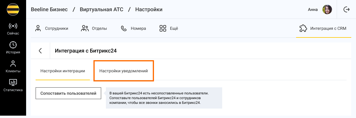The height and width of the screenshot is (118, 356).
Task: Click the username Анна
Action: pyautogui.click(x=313, y=9)
